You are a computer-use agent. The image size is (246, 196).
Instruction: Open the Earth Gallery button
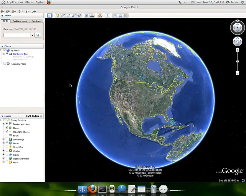tap(34, 116)
